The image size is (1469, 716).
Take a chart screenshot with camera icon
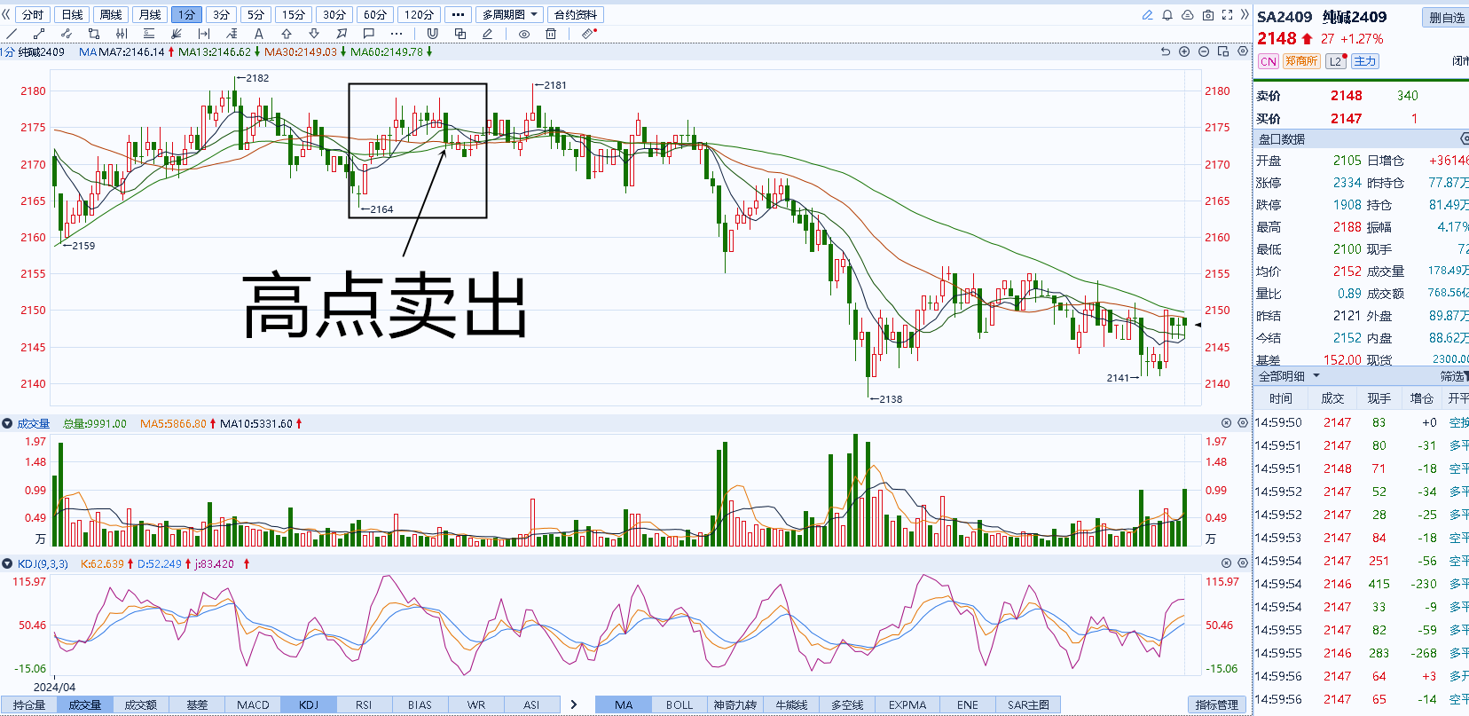click(x=1208, y=15)
